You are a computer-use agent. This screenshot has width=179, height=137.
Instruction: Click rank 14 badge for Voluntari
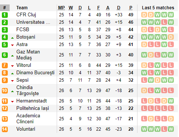coord(5,129)
